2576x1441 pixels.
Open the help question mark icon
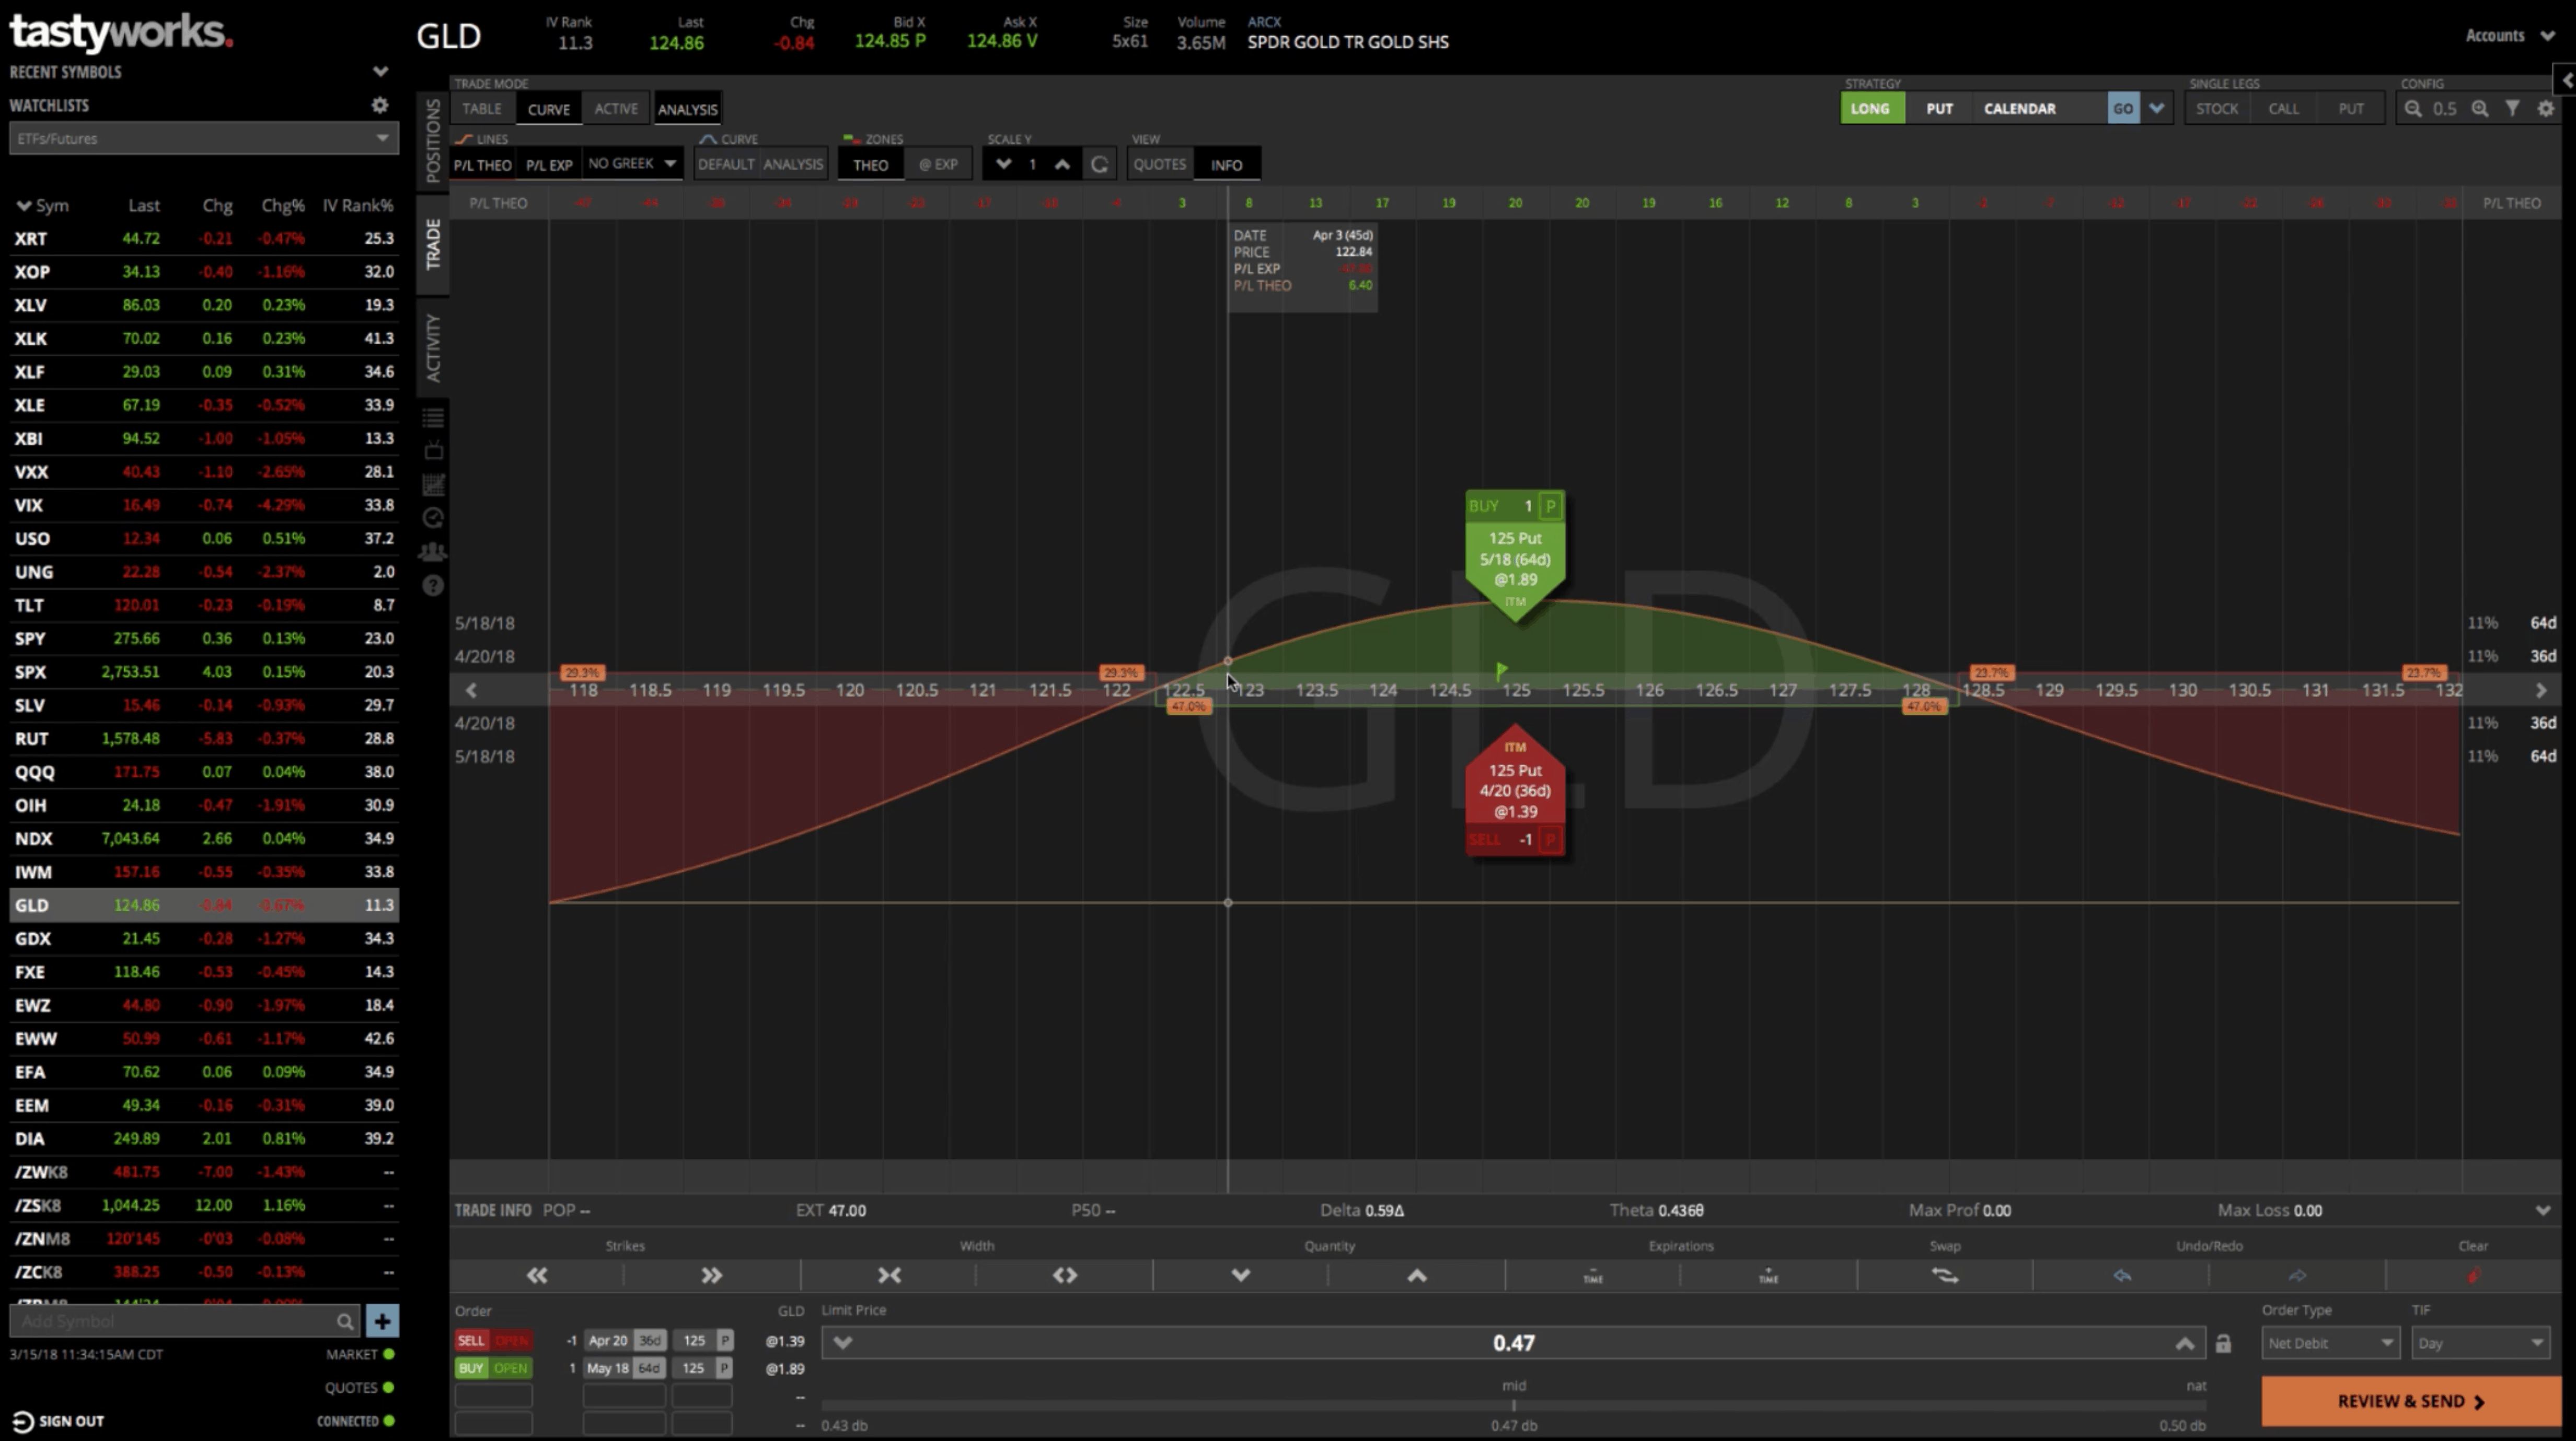pyautogui.click(x=433, y=586)
